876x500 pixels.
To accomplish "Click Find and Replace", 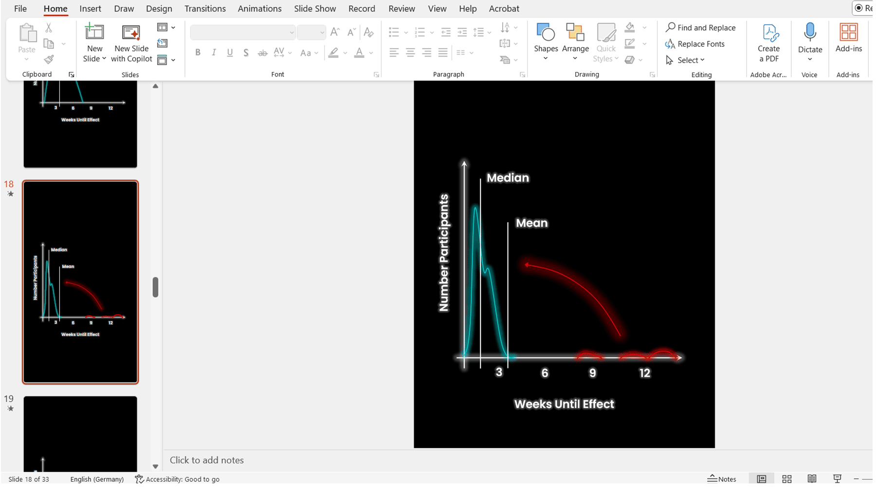I will coord(700,28).
